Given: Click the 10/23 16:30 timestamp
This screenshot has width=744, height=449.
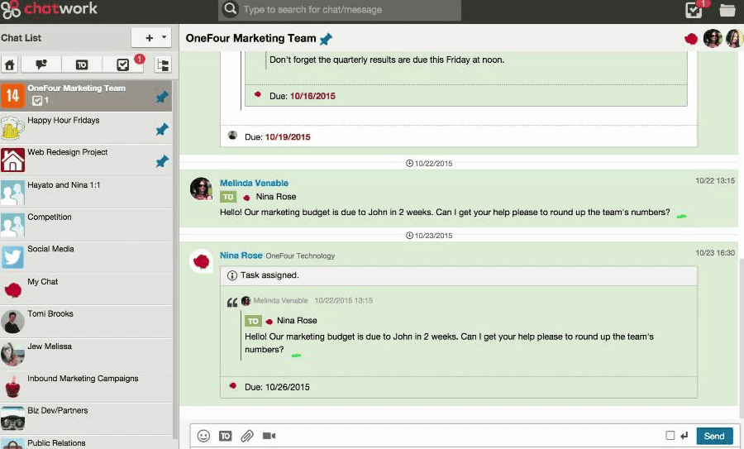Looking at the screenshot, I should click(715, 253).
